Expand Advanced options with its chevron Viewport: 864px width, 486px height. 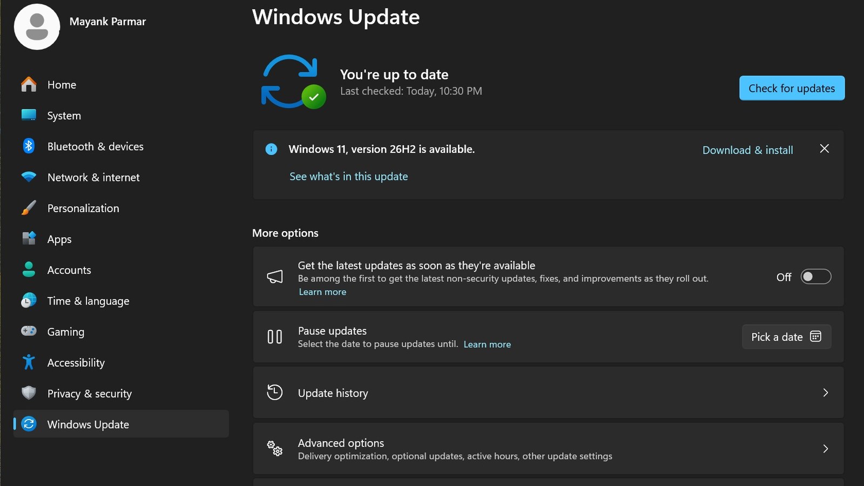coord(825,449)
